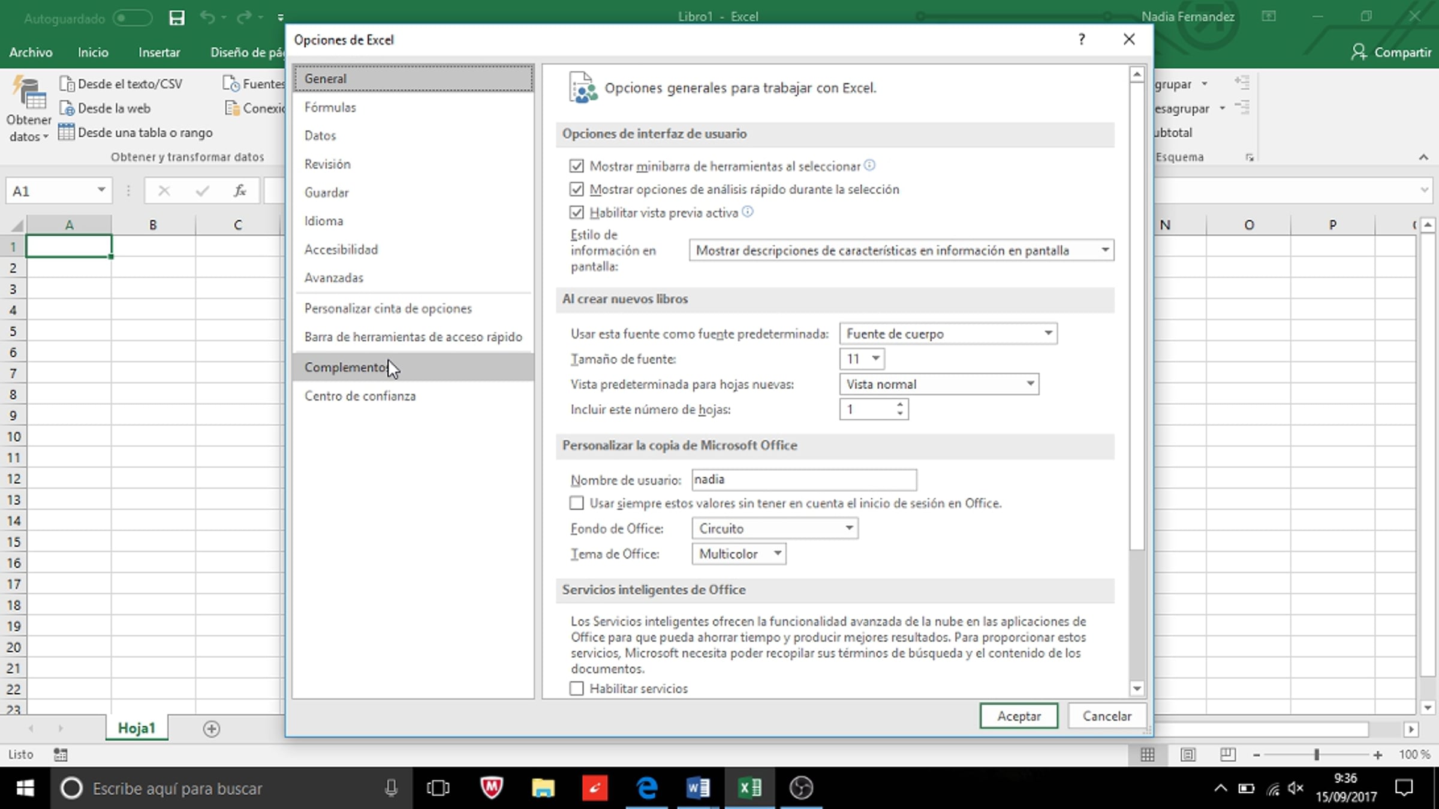The width and height of the screenshot is (1439, 809).
Task: Open Archivo tab in Excel ribbon
Action: pyautogui.click(x=31, y=52)
